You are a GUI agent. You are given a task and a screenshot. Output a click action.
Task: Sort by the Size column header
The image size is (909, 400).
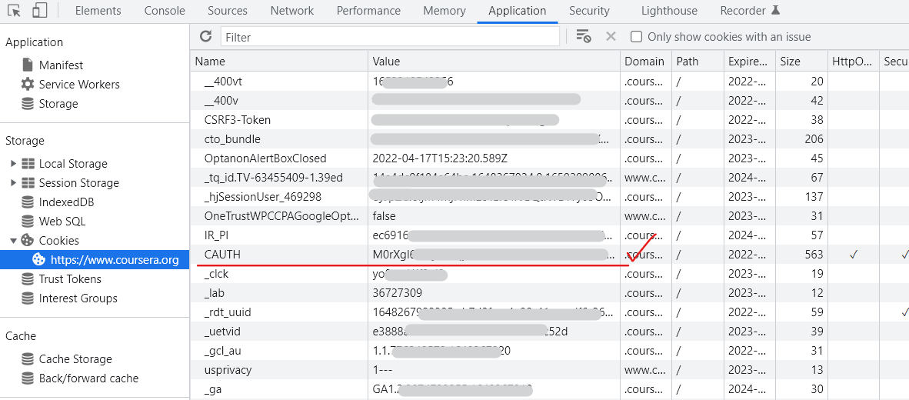[802, 61]
